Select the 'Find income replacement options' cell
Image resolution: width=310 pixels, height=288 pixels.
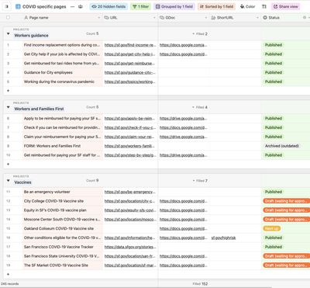coord(62,45)
